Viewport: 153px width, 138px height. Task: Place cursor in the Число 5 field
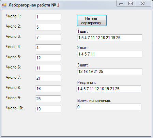(x=48, y=58)
